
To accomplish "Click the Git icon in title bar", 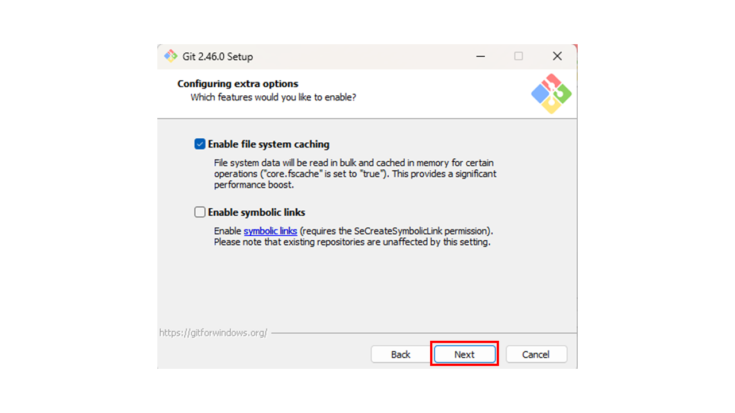I will click(171, 56).
